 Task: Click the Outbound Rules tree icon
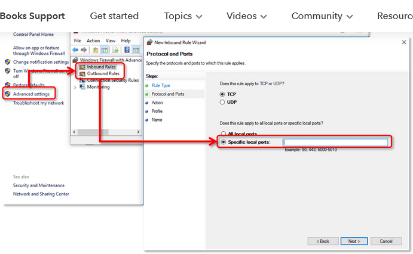[82, 74]
